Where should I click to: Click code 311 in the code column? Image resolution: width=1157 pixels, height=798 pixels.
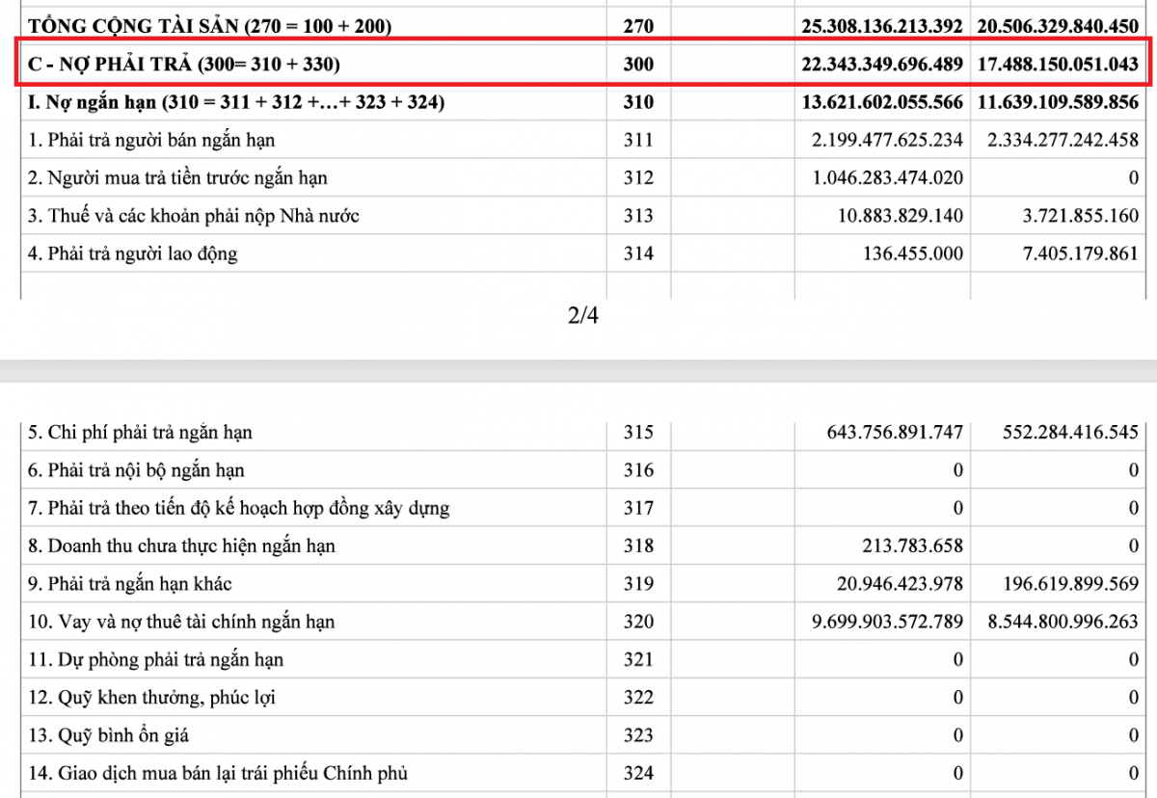coord(637,140)
